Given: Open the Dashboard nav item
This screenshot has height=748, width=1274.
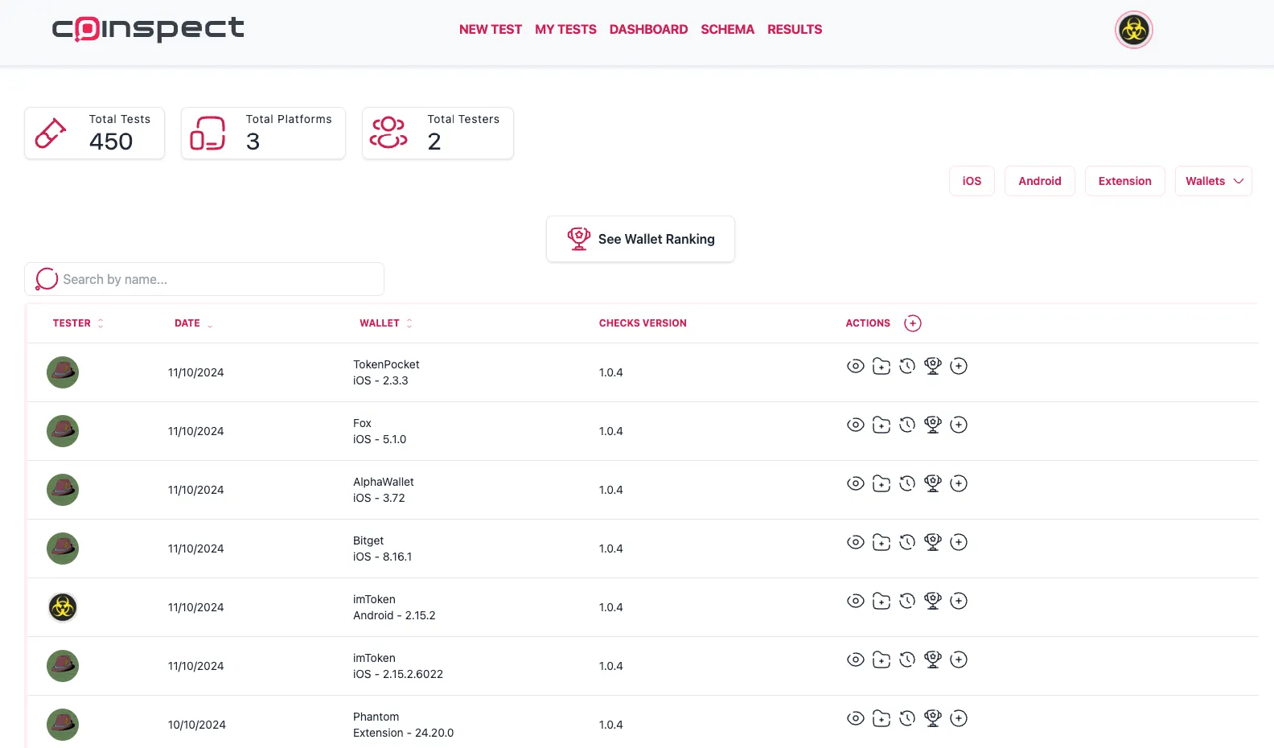Looking at the screenshot, I should pyautogui.click(x=648, y=30).
